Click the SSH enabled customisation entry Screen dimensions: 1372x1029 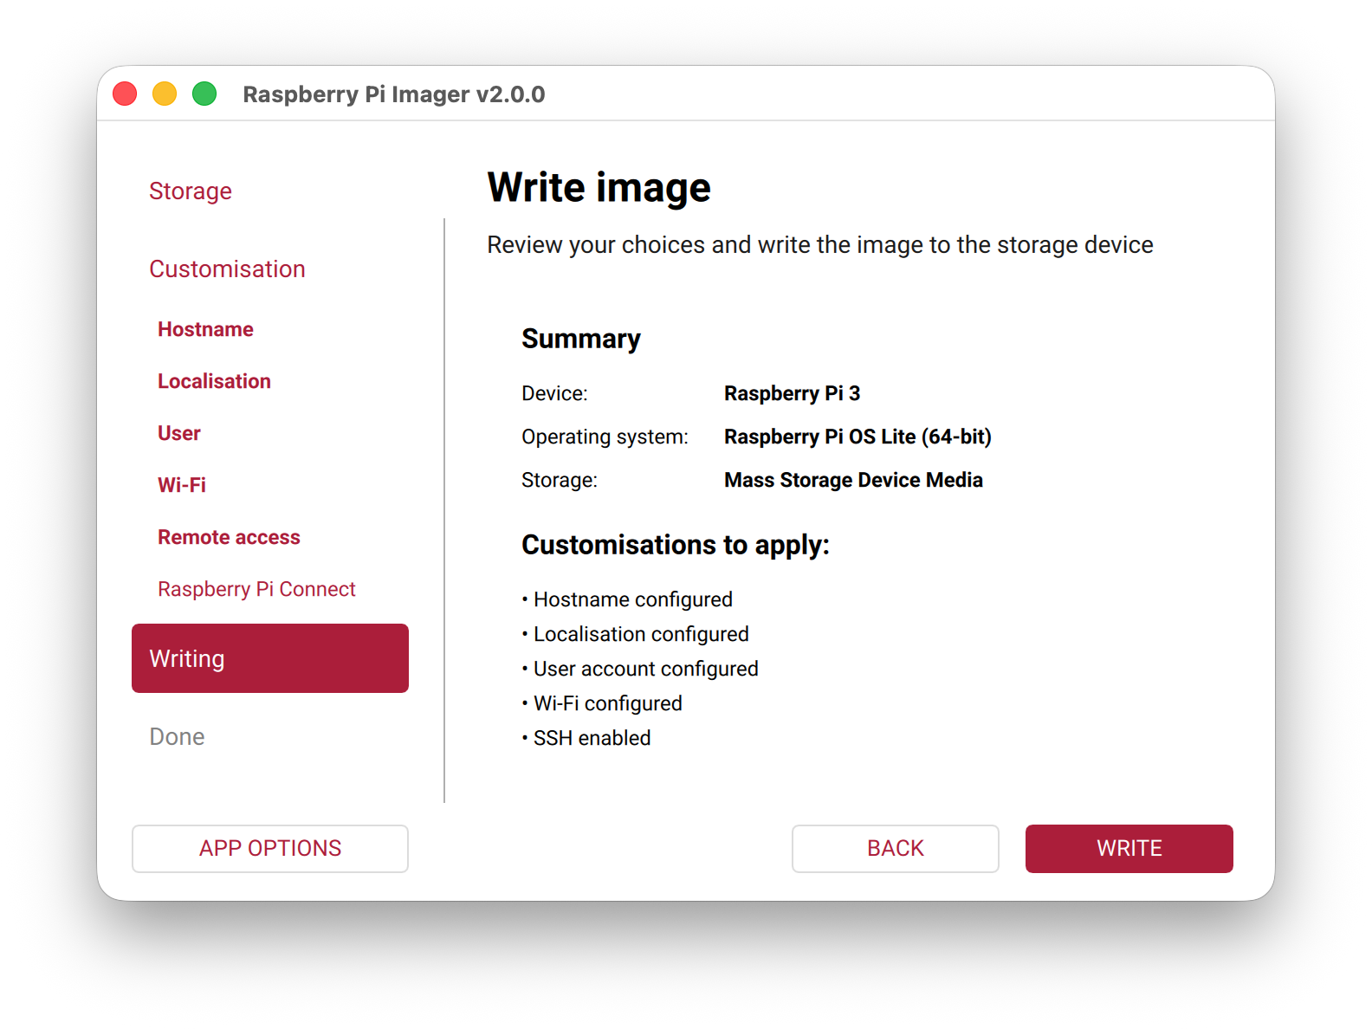pos(592,738)
